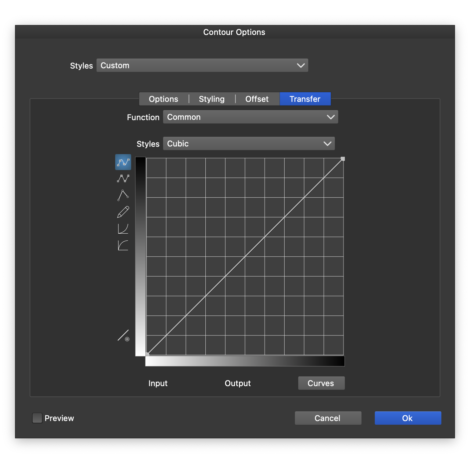The height and width of the screenshot is (456, 470).
Task: Open the top Styles dropdown showing Custom
Action: click(202, 66)
